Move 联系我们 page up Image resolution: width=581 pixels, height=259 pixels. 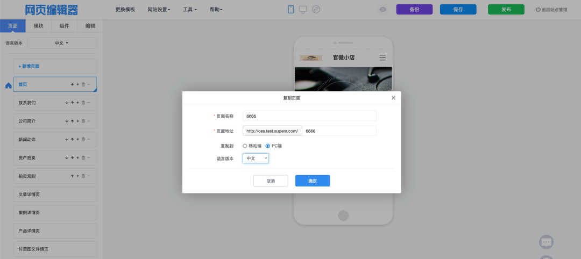tap(72, 103)
